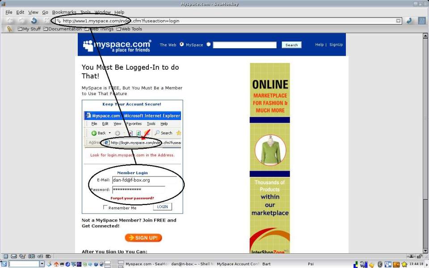
Task: Click the home icon in the desktop panel
Action: 56,264
